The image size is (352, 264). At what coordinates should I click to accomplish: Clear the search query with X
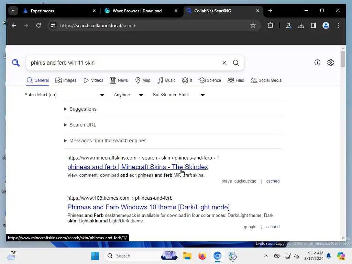click(x=224, y=63)
